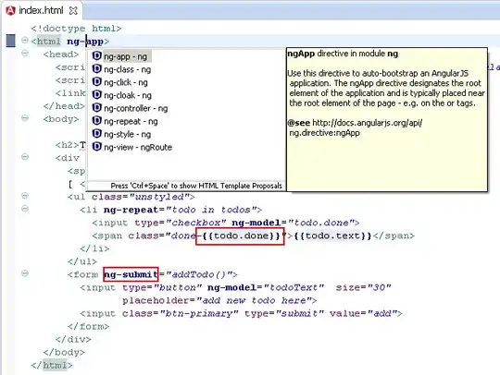Pick ng-view ngRoute proposal entry
Screen dimensions: 500x375
point(132,147)
